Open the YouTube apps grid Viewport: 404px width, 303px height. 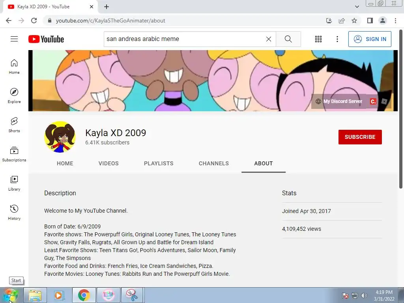click(x=318, y=39)
